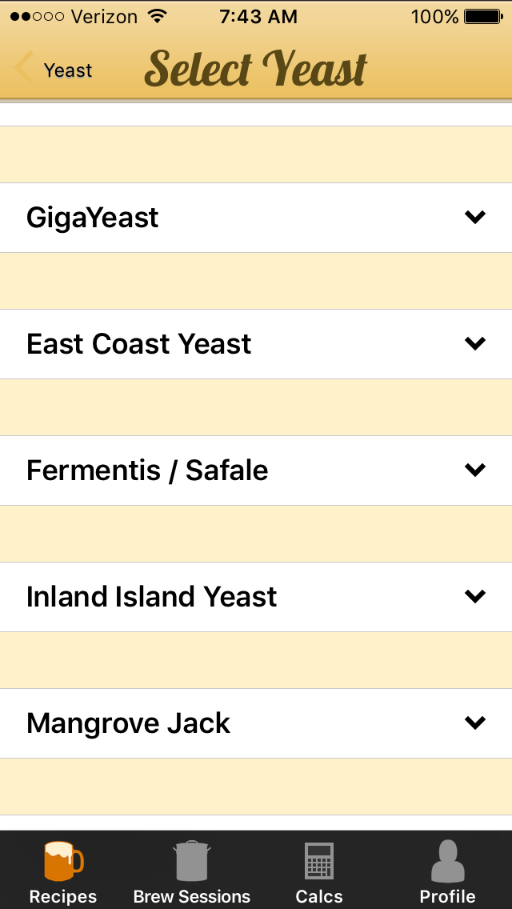512x909 pixels.
Task: Tap the Select Yeast title
Action: 256,68
